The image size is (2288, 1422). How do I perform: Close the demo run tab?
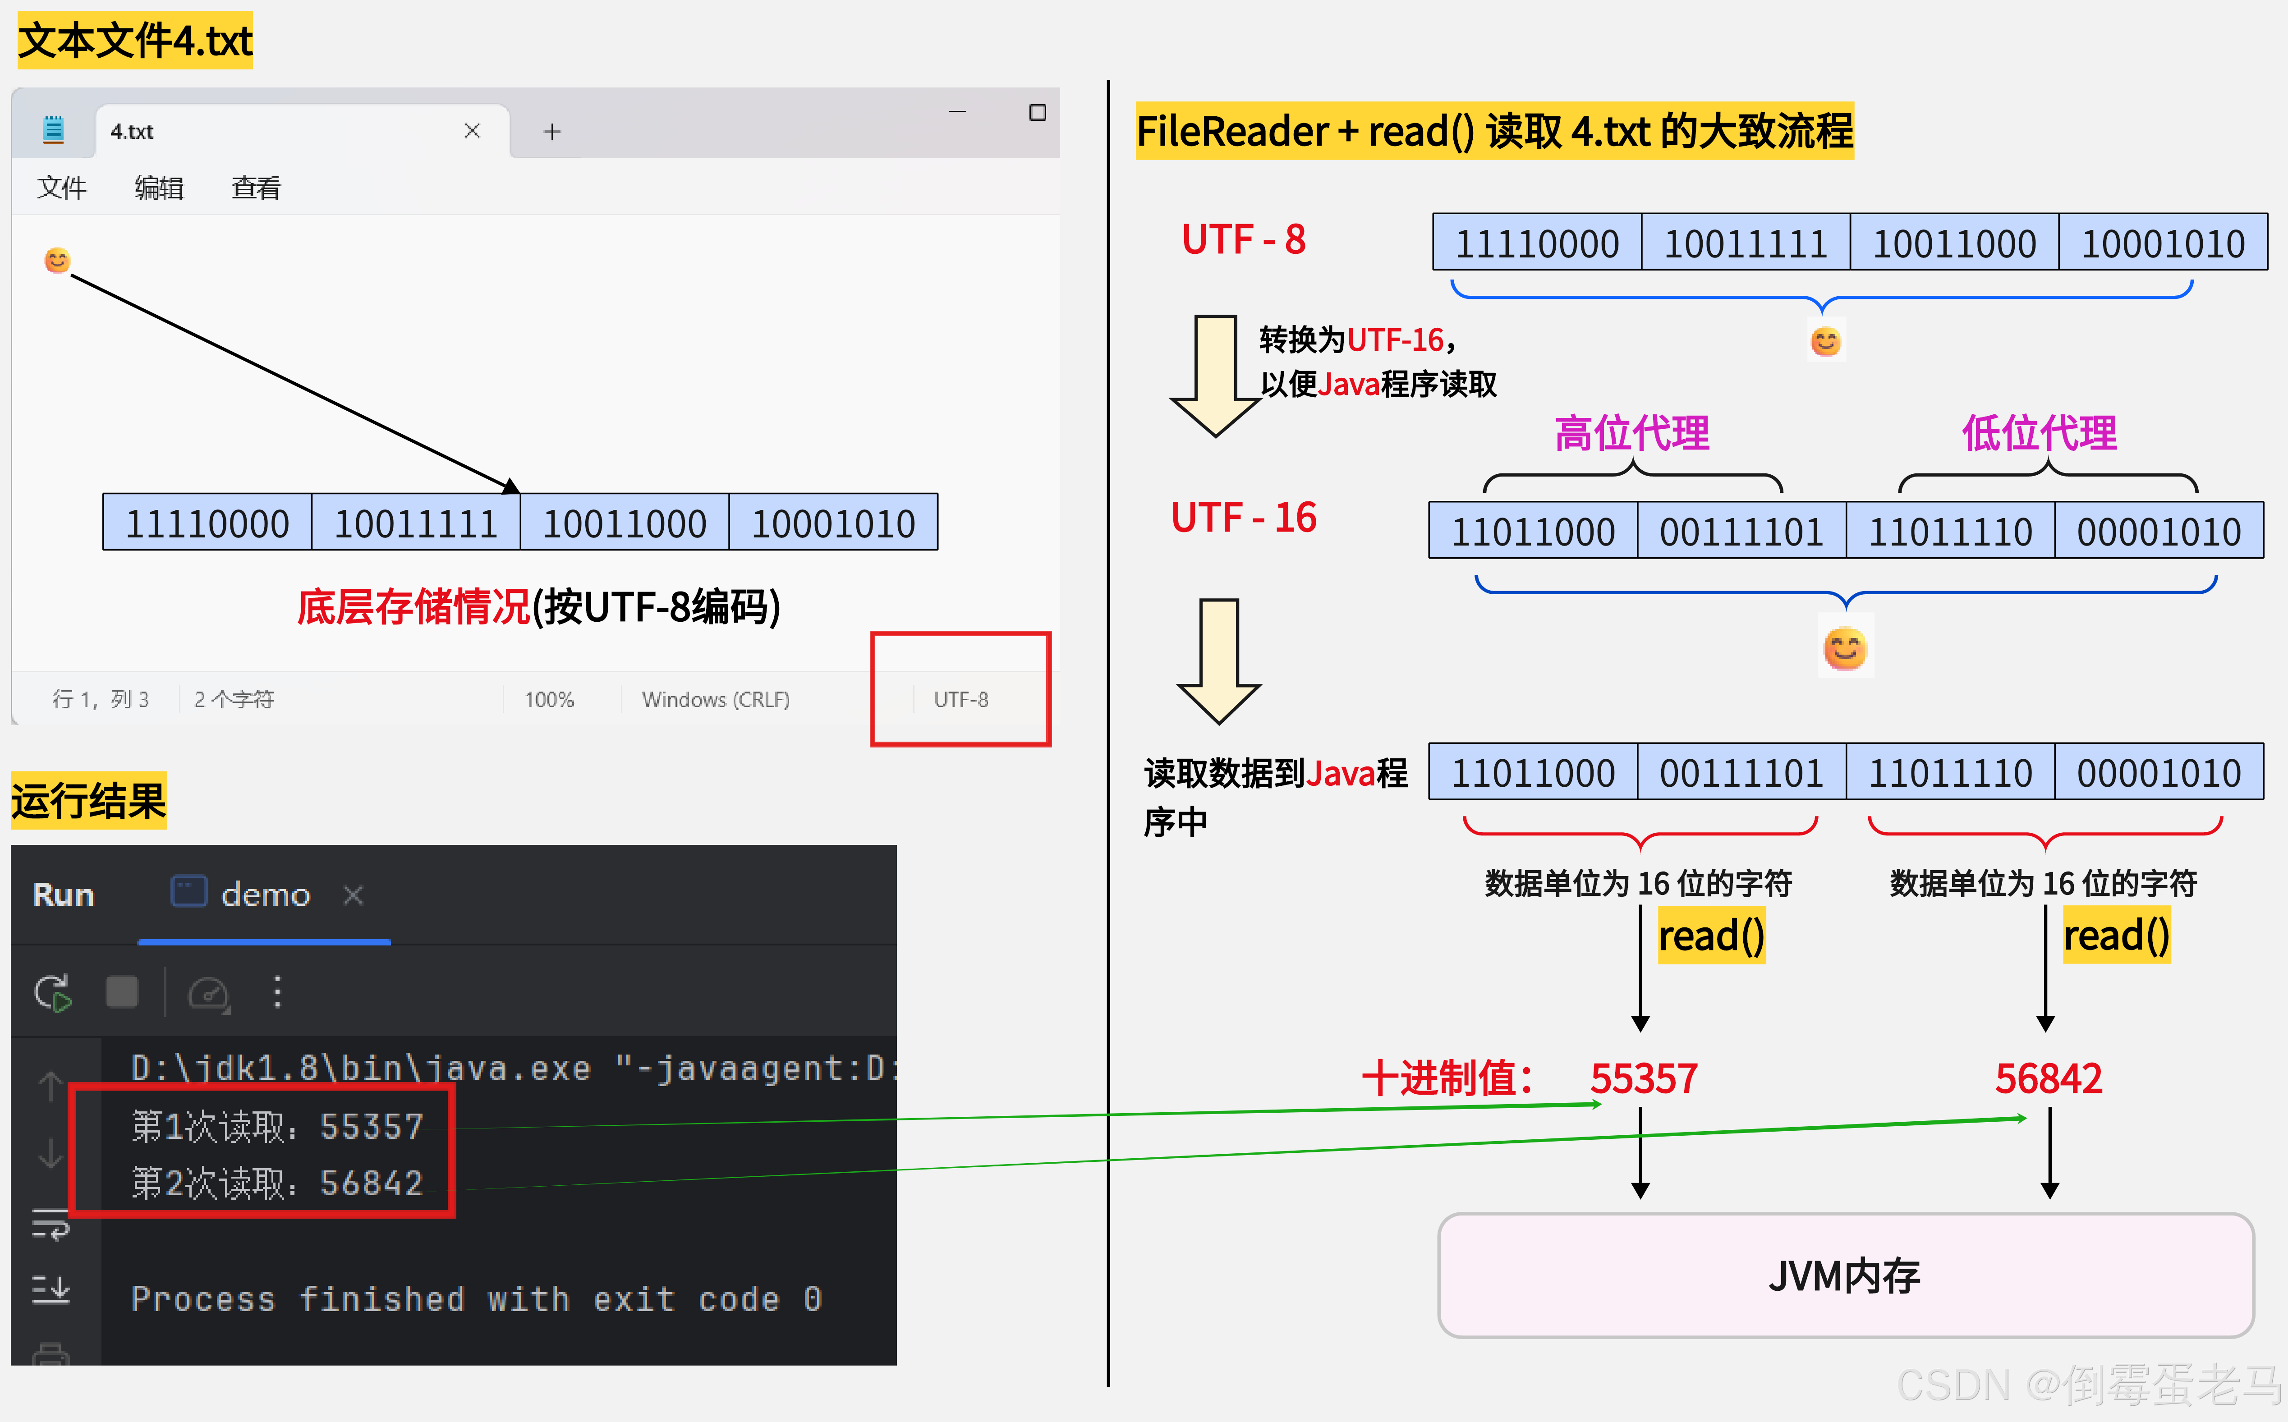[x=354, y=894]
